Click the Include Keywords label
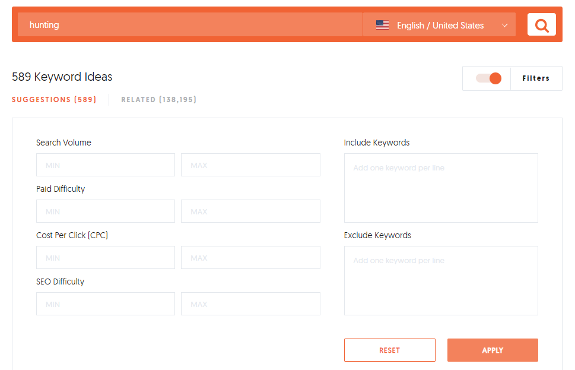The width and height of the screenshot is (575, 370). [x=377, y=143]
